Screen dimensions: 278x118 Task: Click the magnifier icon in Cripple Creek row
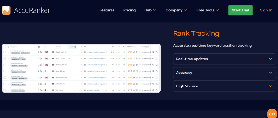[x=153, y=52]
